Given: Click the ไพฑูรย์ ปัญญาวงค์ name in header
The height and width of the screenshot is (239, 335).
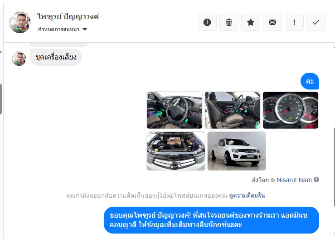Looking at the screenshot, I should (x=68, y=17).
